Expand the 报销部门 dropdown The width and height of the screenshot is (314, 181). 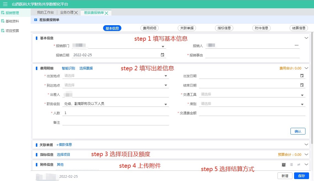[163, 46]
